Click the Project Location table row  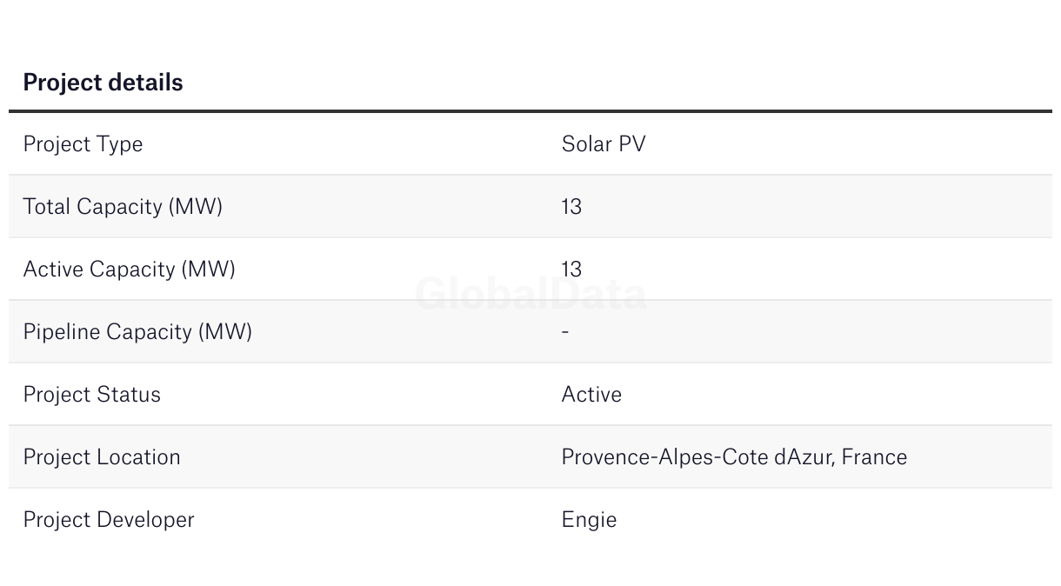click(530, 457)
